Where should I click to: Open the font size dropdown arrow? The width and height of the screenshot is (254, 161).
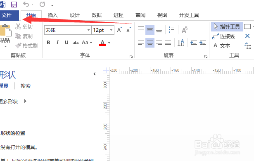tap(111, 30)
